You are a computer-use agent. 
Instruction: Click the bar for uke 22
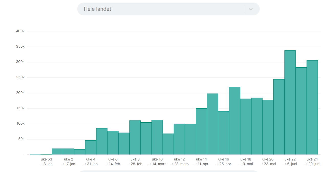(290, 102)
